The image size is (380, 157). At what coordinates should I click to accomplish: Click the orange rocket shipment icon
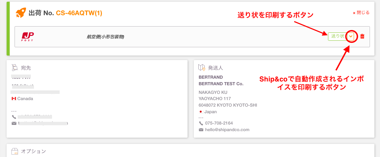(x=21, y=13)
